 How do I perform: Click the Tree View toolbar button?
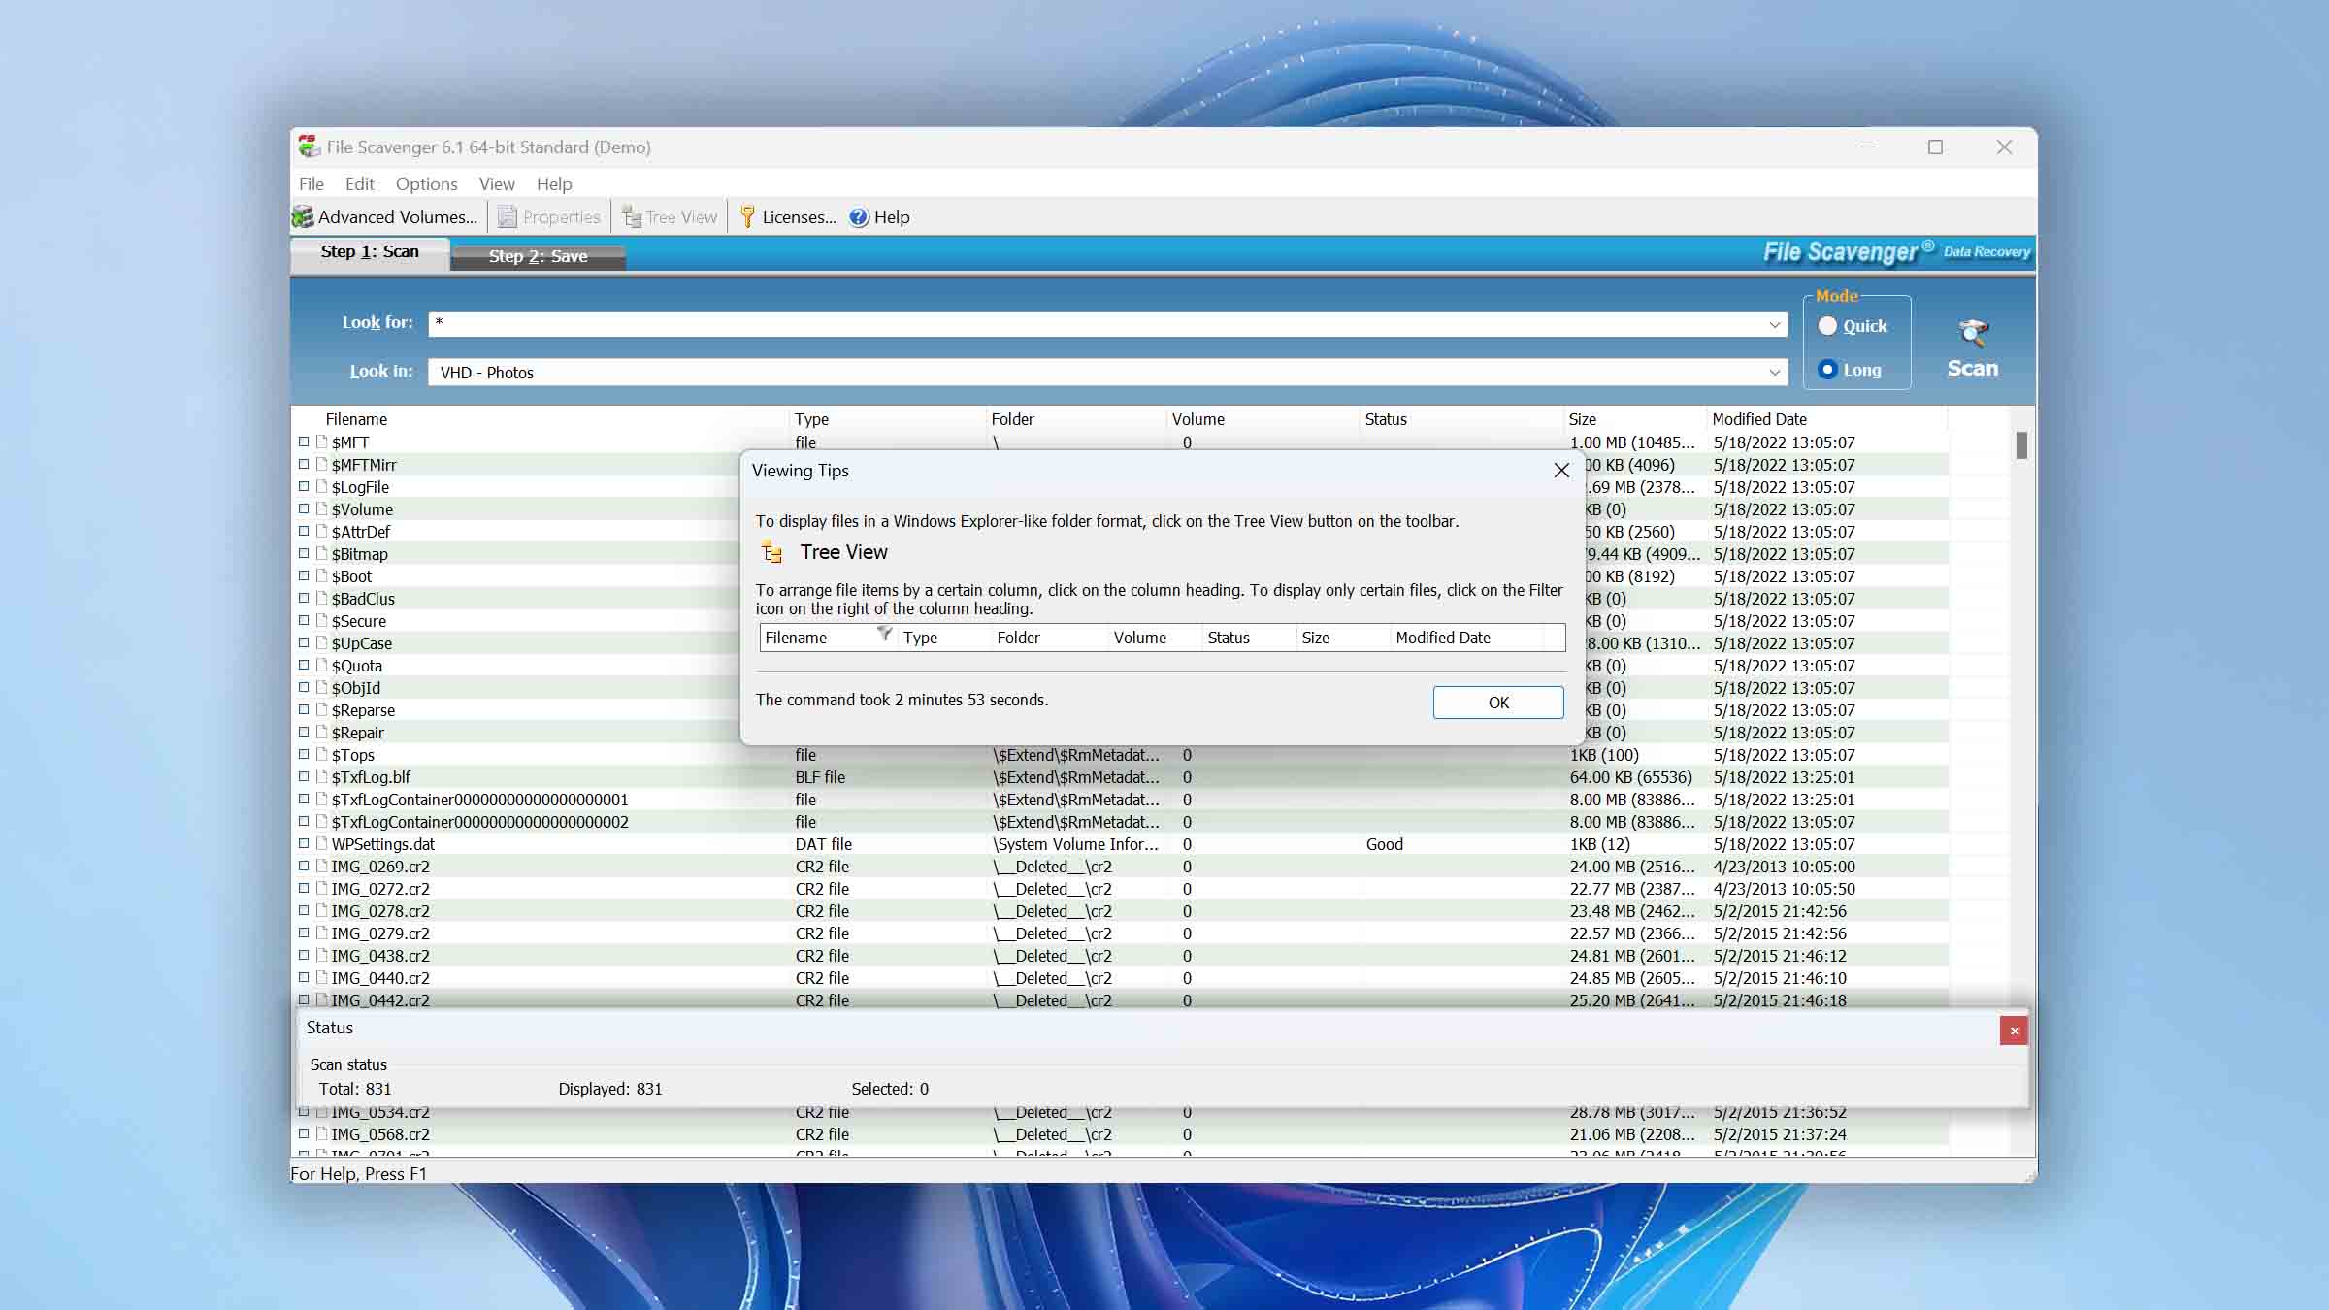point(670,217)
